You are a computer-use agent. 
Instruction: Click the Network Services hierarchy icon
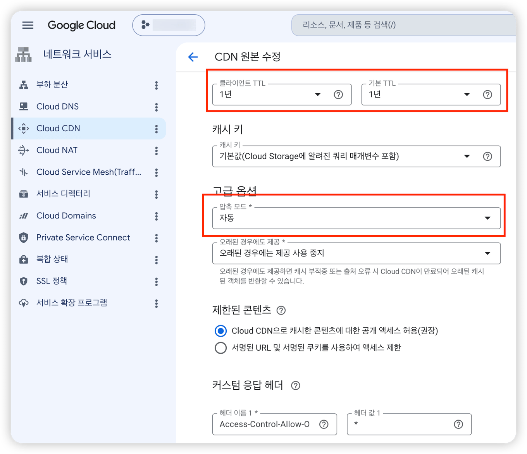click(24, 55)
